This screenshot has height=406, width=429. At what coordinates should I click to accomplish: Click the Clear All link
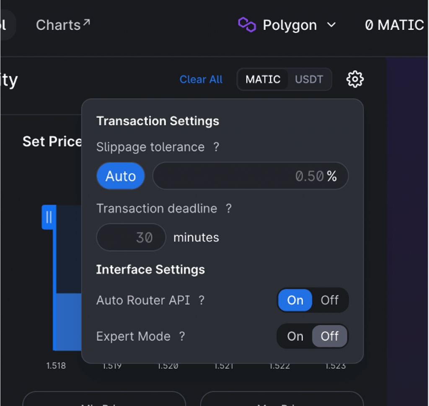(x=201, y=80)
